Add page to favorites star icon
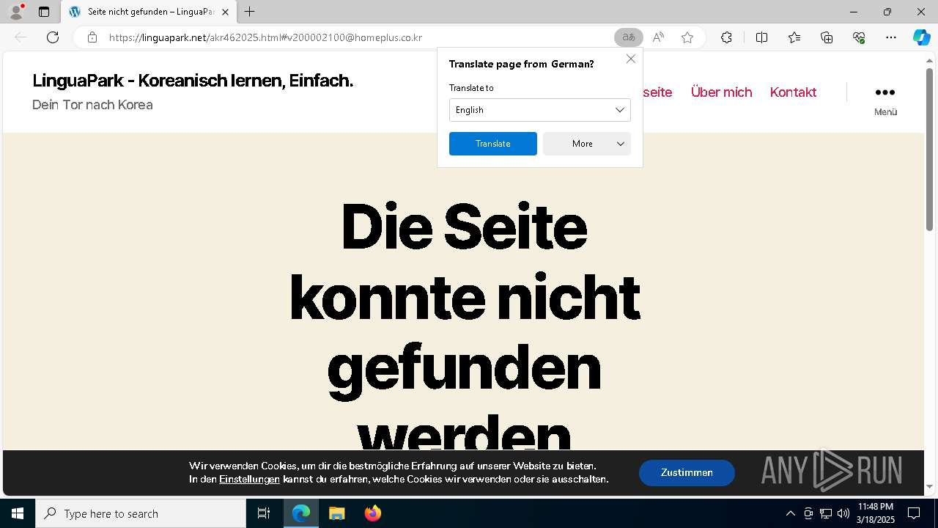The width and height of the screenshot is (938, 528). (687, 37)
